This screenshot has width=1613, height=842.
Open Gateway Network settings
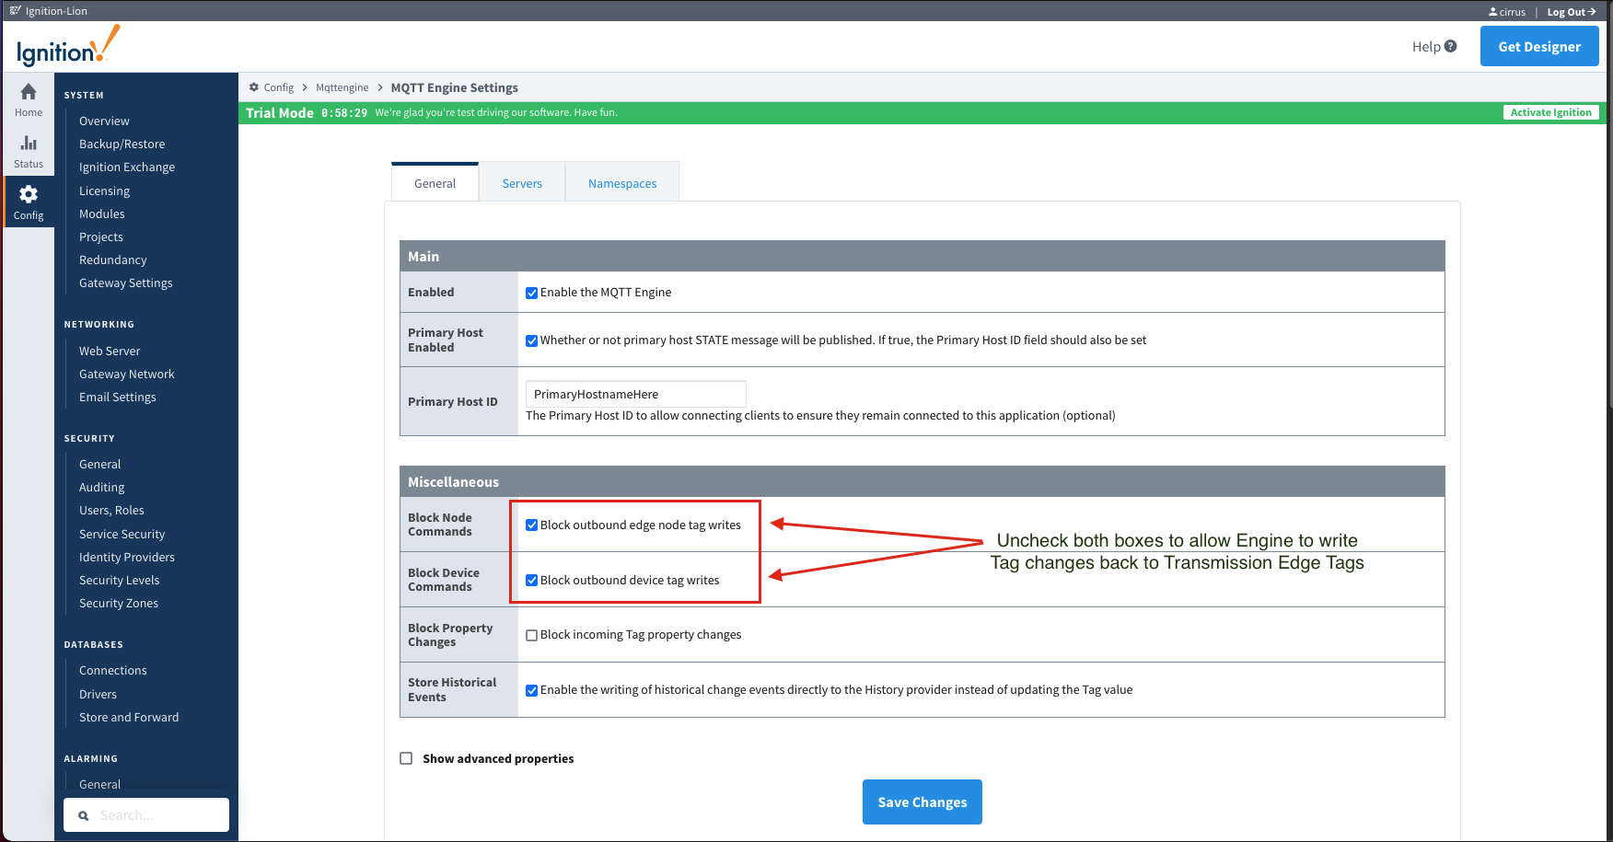click(x=127, y=374)
